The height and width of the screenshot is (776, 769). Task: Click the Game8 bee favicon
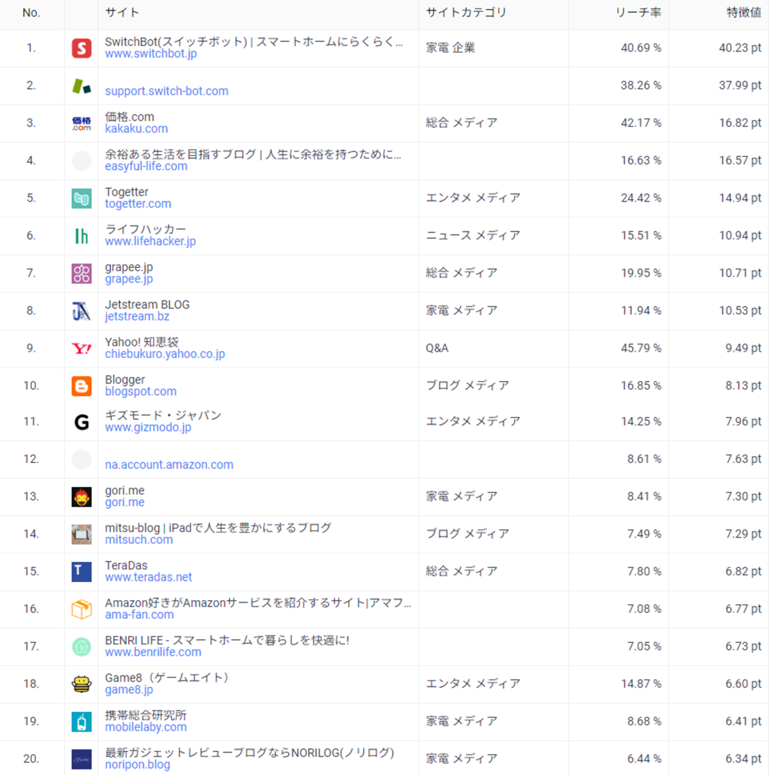[x=81, y=684]
